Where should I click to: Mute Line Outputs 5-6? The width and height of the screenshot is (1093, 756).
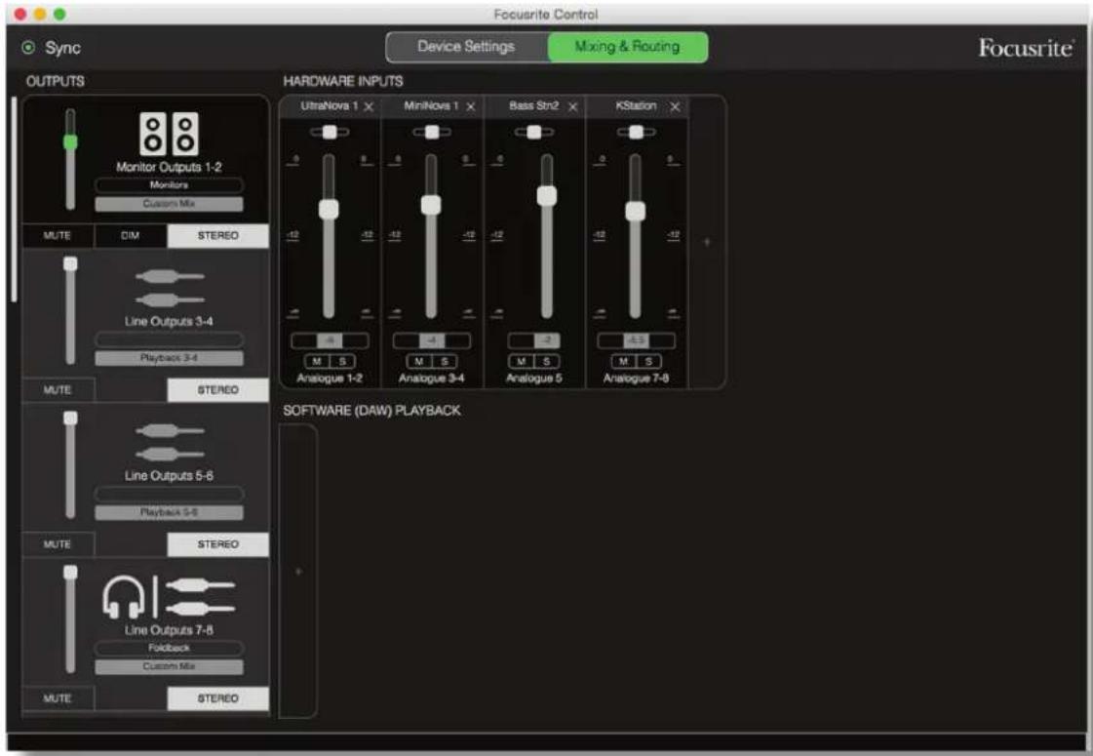(x=58, y=544)
